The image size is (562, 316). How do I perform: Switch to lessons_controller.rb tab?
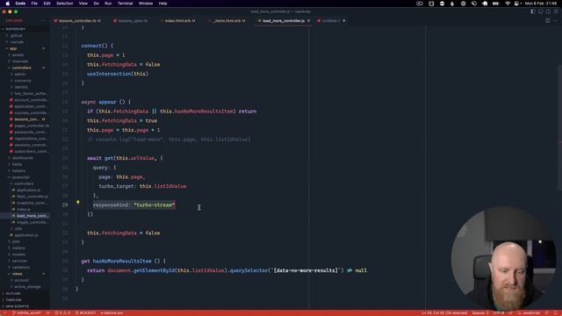[78, 21]
